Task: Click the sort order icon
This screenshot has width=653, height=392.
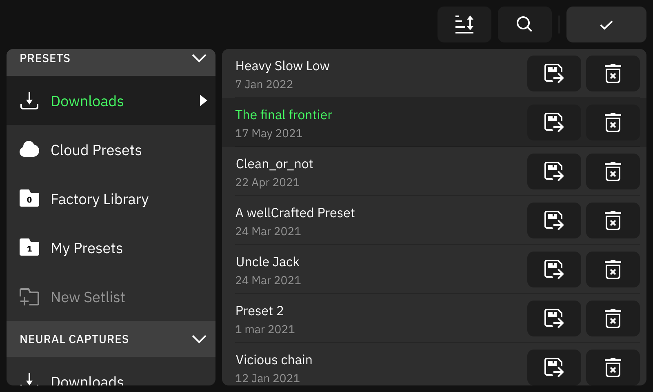Action: [x=464, y=24]
